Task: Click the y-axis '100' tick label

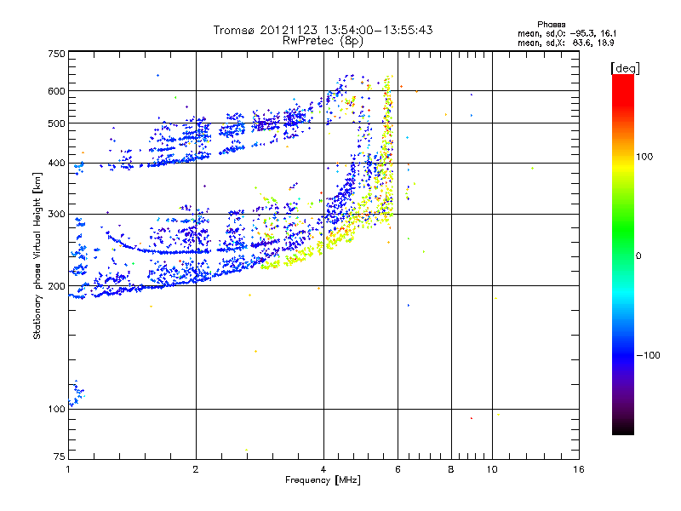Action: [56, 409]
